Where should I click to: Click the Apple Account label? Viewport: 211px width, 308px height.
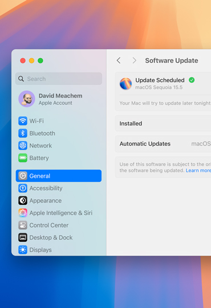[x=55, y=103]
